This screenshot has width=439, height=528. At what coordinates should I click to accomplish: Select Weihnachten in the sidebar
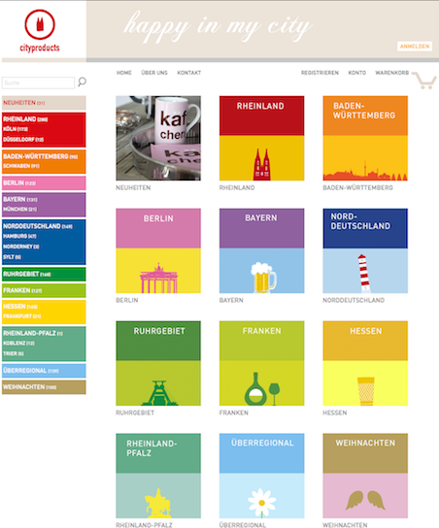click(44, 387)
